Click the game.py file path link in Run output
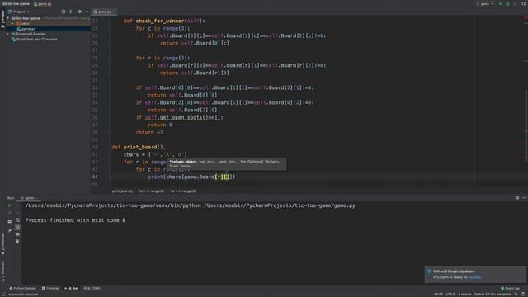 [280, 205]
